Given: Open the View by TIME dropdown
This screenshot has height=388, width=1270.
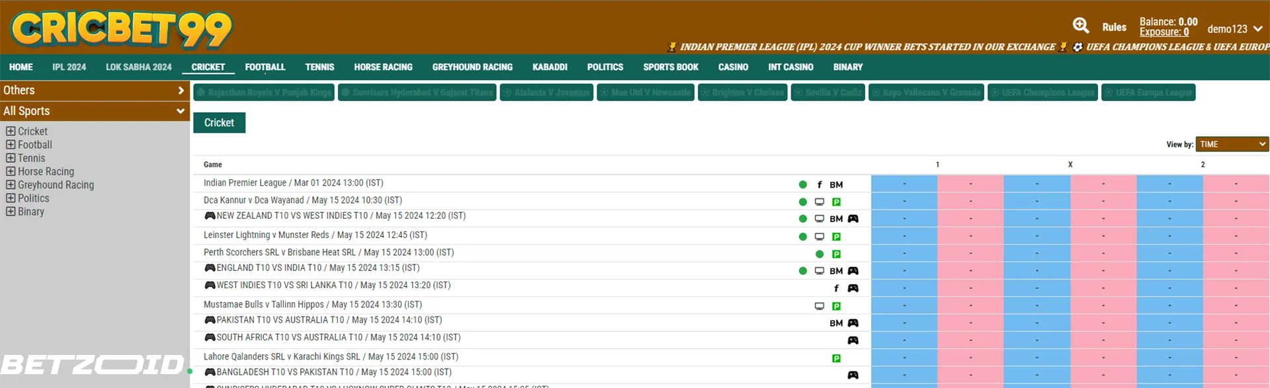Looking at the screenshot, I should tap(1232, 144).
